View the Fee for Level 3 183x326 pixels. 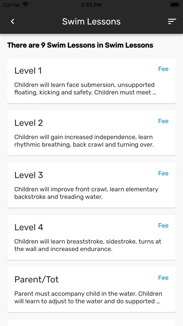163,173
